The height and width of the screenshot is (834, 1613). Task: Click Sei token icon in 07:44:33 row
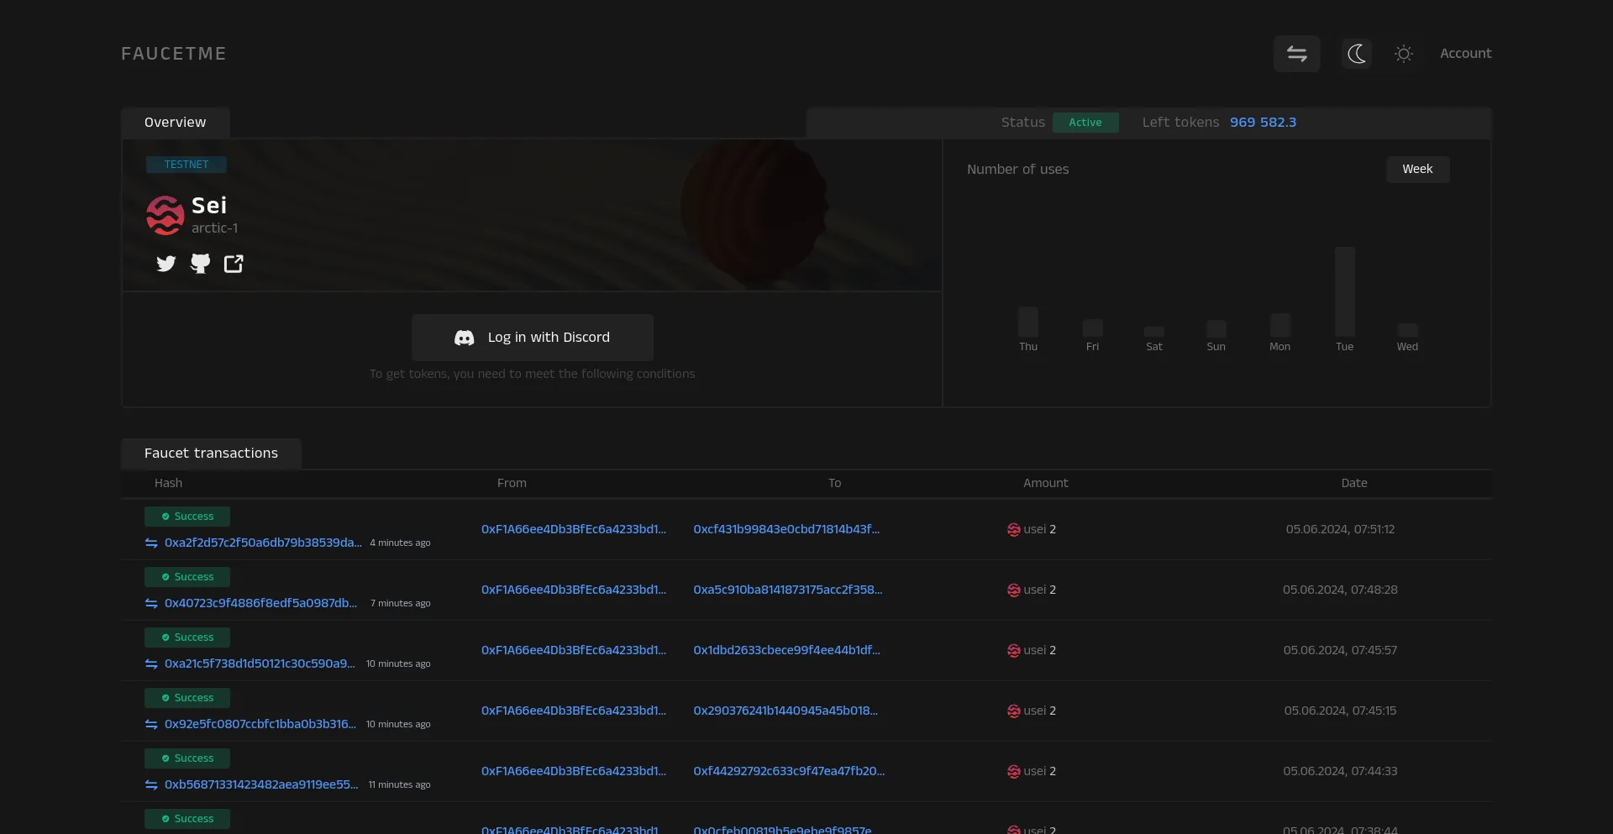[x=1013, y=772]
